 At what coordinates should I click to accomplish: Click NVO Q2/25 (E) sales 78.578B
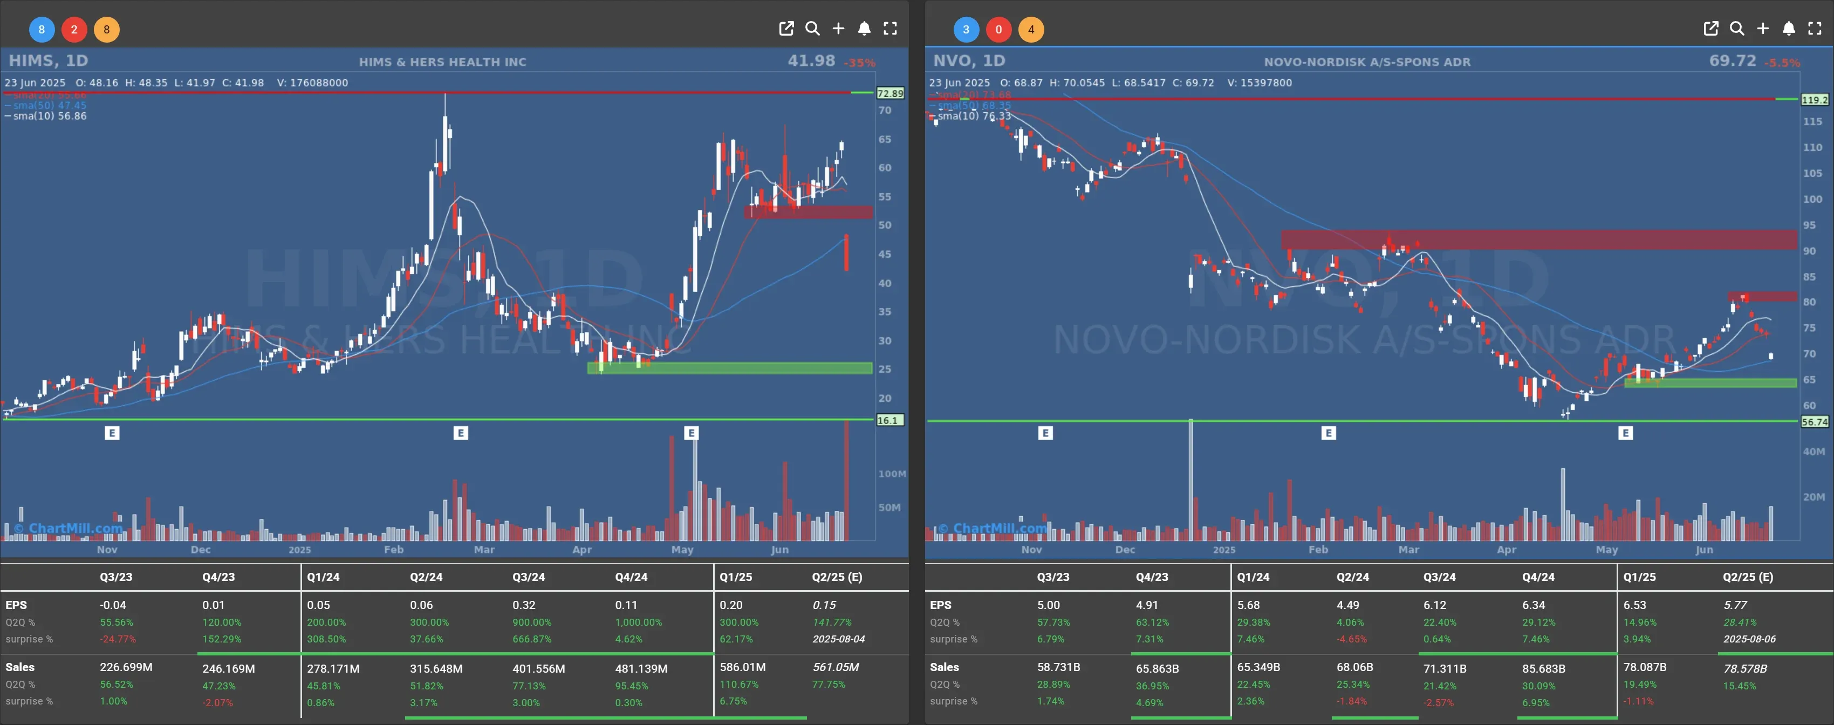1745,669
